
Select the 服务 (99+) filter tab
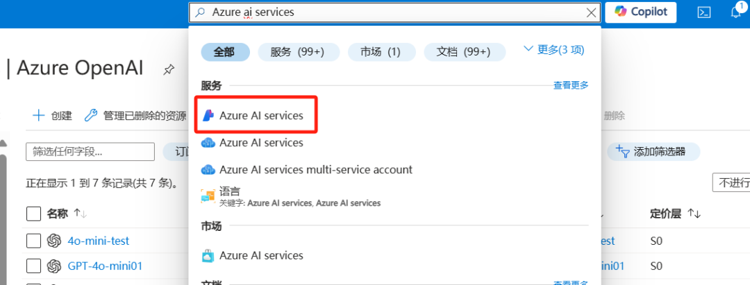[x=299, y=52]
